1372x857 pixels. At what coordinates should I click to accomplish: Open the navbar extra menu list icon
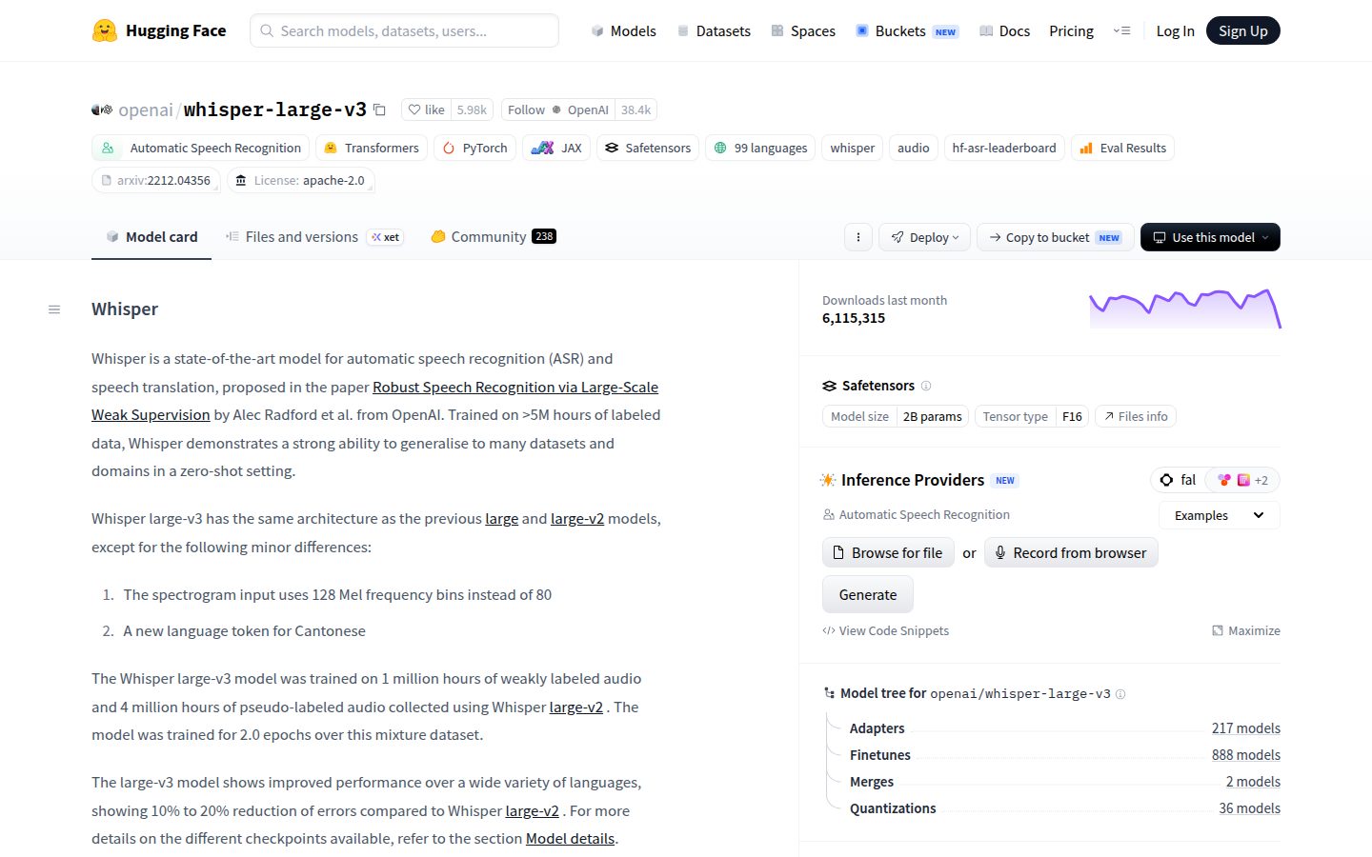coord(1121,30)
